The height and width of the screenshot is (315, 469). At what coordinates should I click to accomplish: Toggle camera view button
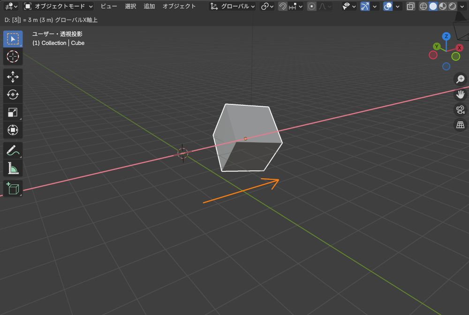[x=461, y=110]
